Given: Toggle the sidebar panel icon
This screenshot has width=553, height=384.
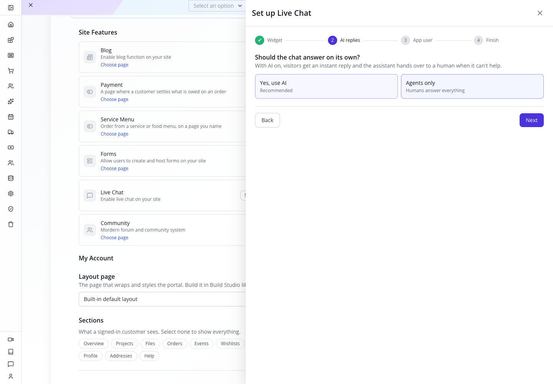Looking at the screenshot, I should [x=11, y=8].
